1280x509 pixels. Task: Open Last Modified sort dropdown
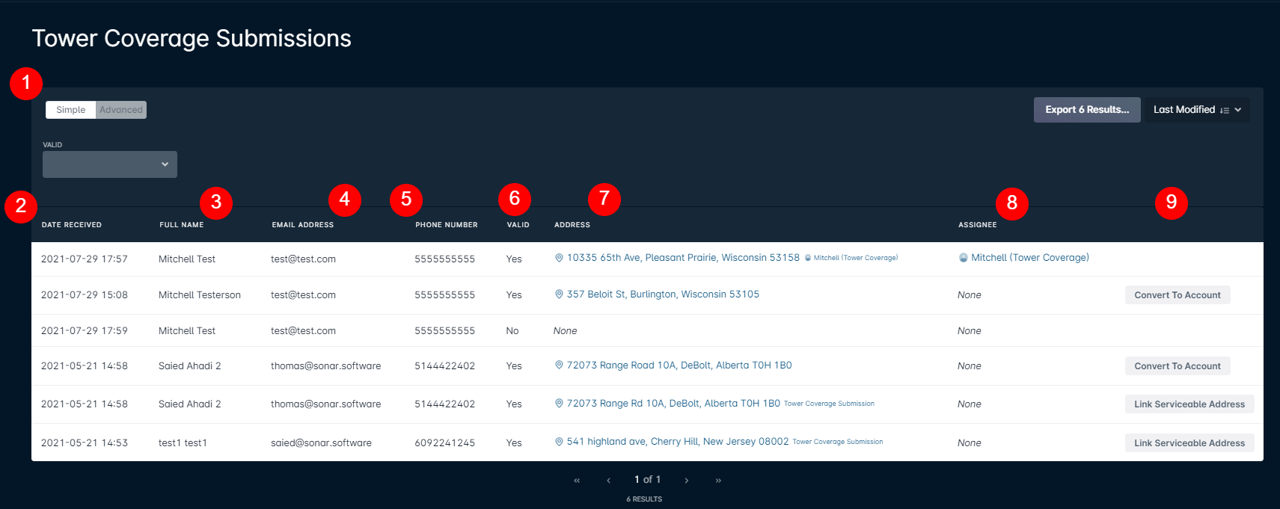coord(1197,110)
